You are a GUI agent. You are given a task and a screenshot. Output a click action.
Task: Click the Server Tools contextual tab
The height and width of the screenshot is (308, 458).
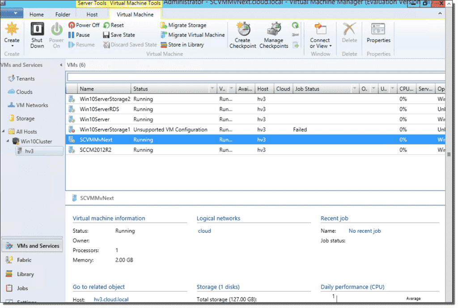(x=92, y=3)
